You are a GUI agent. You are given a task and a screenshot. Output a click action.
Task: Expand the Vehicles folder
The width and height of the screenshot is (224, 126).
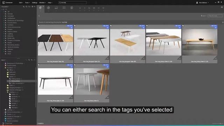tap(3, 49)
